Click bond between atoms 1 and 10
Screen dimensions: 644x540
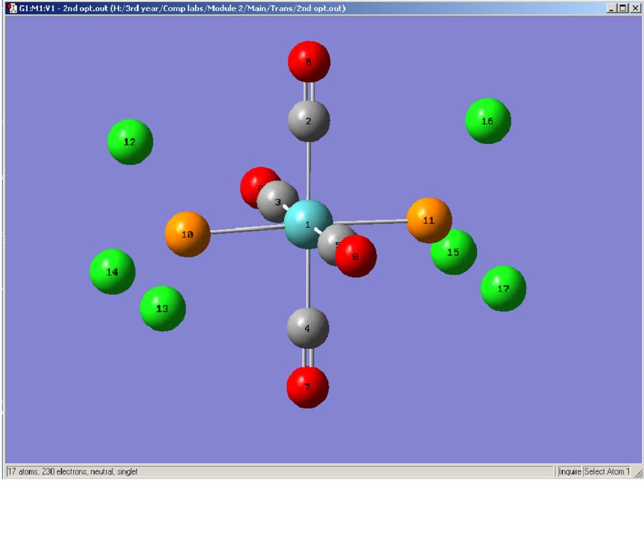pyautogui.click(x=247, y=230)
